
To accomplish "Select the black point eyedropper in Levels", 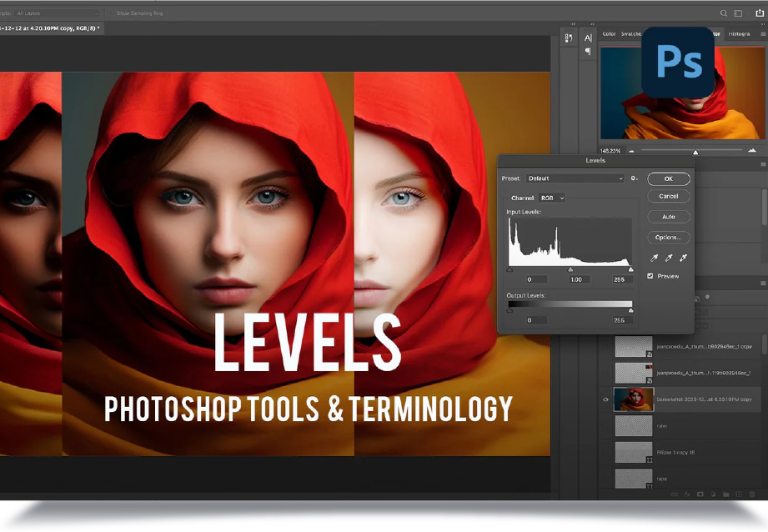I will point(654,257).
